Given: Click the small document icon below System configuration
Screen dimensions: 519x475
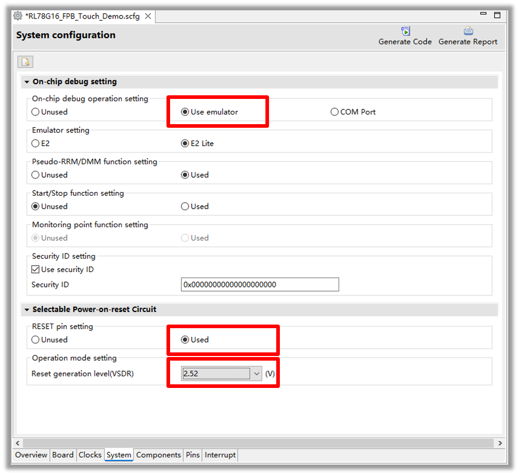Looking at the screenshot, I should 25,62.
